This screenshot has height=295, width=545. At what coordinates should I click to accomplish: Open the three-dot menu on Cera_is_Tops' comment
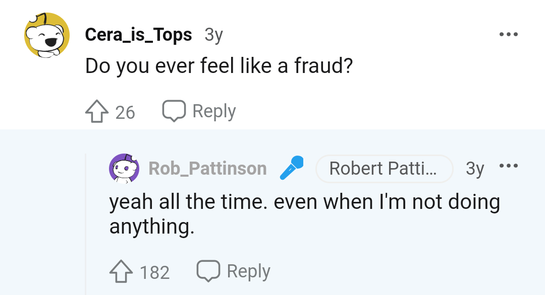(x=509, y=34)
